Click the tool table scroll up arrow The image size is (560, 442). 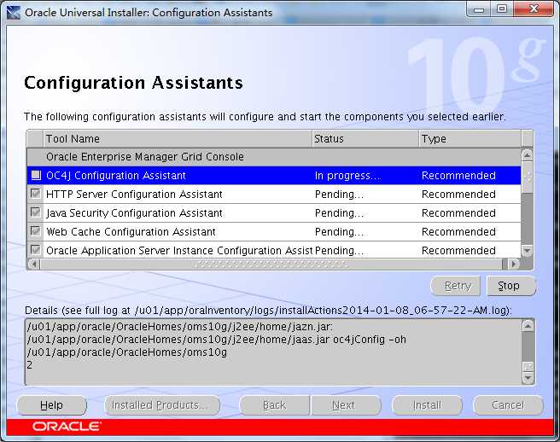[x=528, y=155]
